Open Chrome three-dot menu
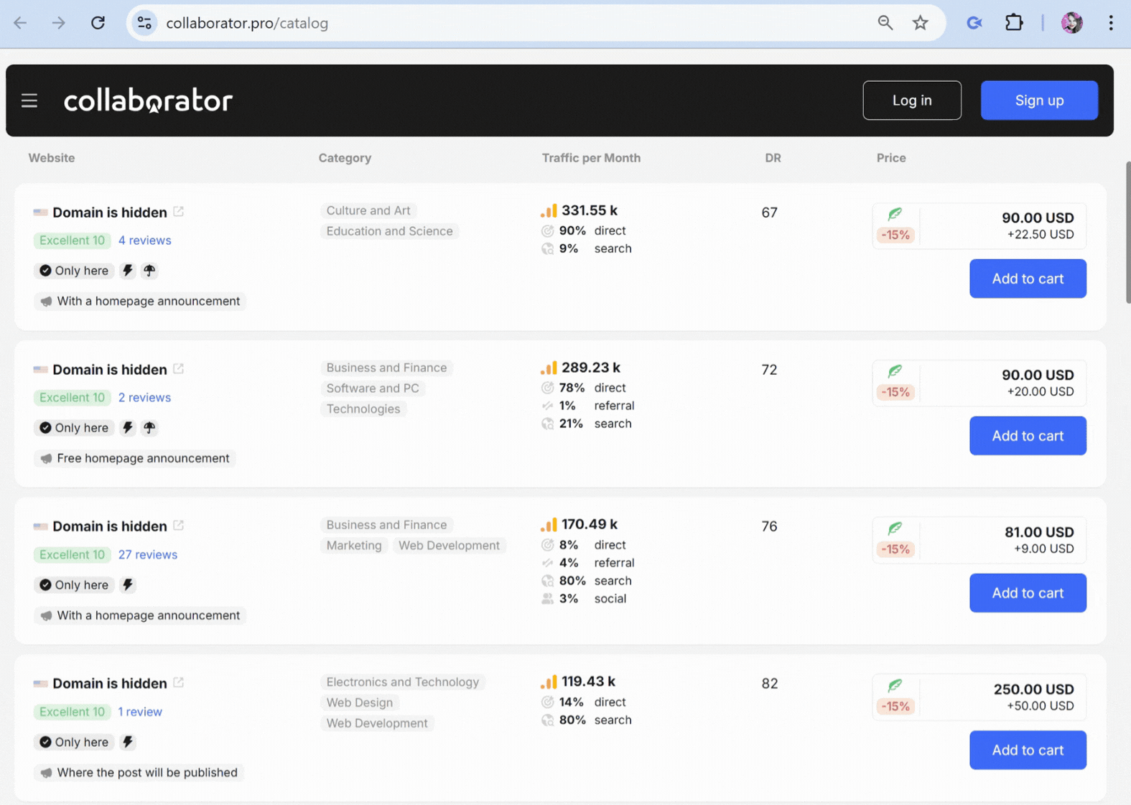 click(x=1110, y=23)
